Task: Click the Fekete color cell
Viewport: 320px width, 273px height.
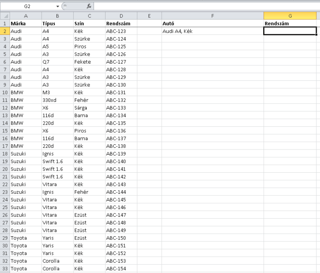Action: 89,62
